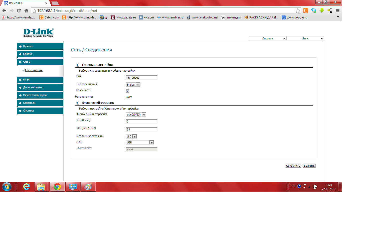The width and height of the screenshot is (374, 243).
Task: Select the Соединения submenu link
Action: pos(34,70)
